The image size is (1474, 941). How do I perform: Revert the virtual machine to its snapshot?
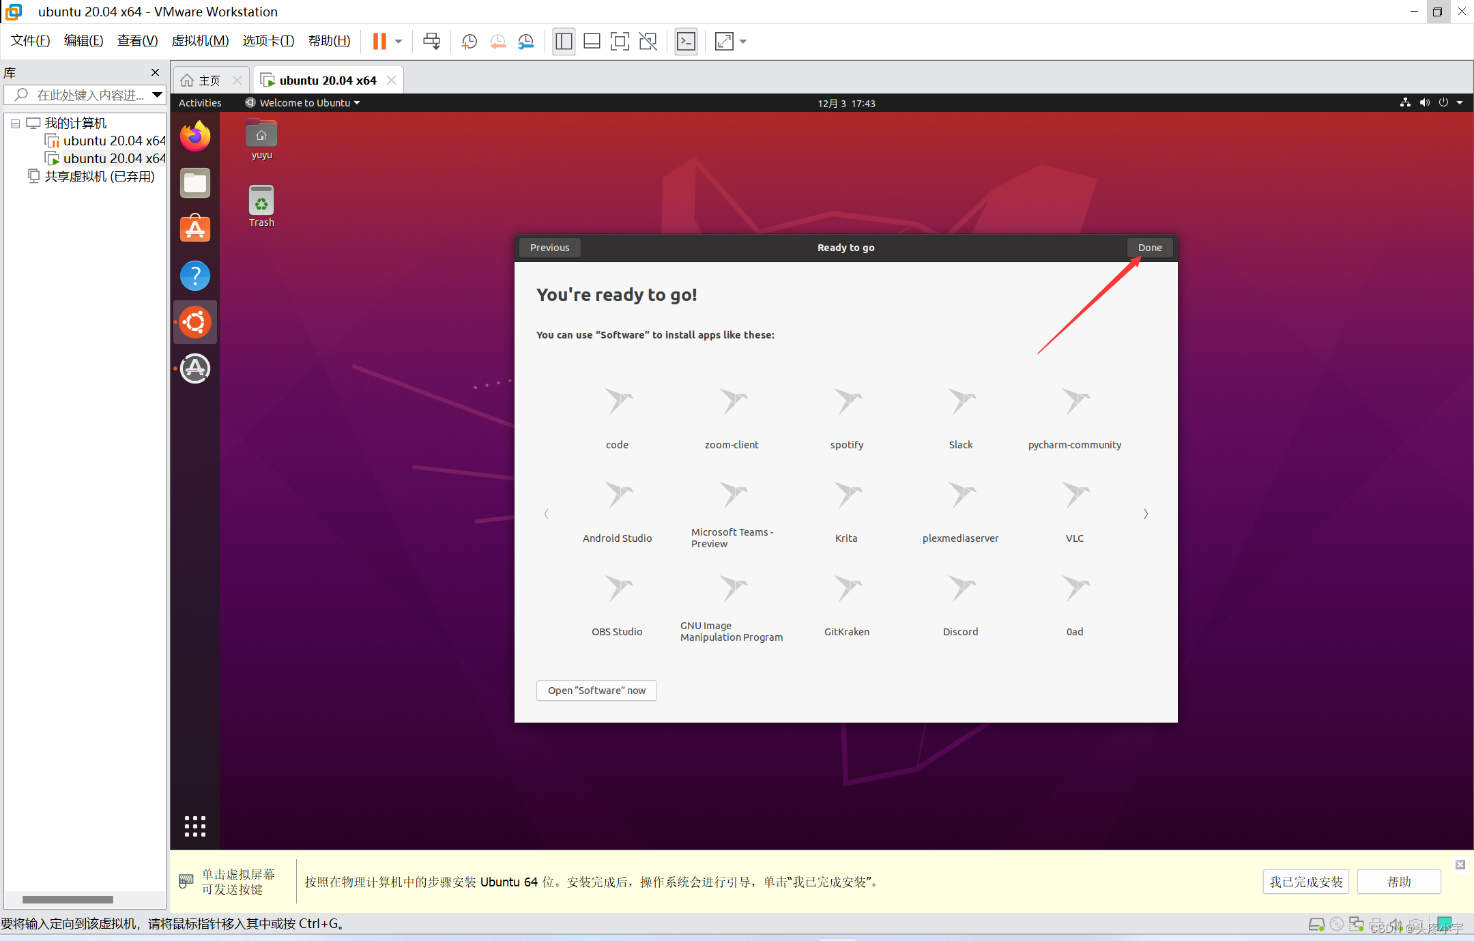click(x=497, y=42)
